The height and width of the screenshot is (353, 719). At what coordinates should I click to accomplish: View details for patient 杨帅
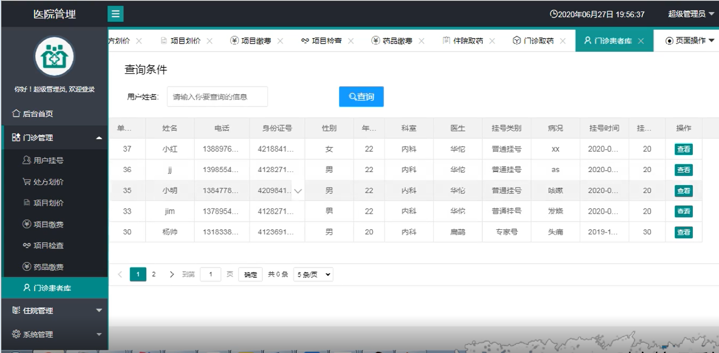pyautogui.click(x=684, y=232)
